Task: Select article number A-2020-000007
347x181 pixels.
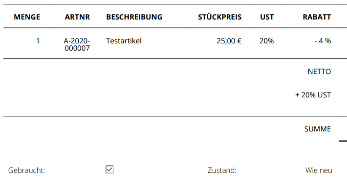Action: [77, 44]
